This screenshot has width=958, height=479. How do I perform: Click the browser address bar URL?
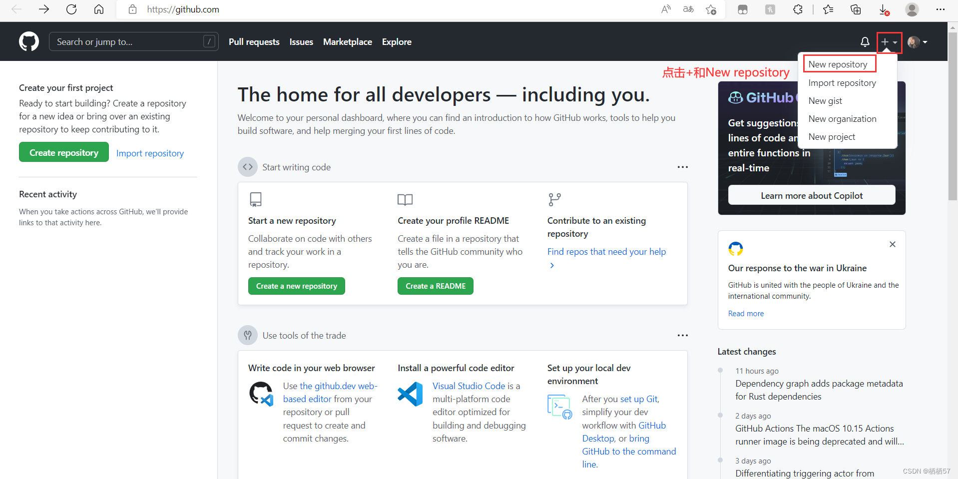183,9
